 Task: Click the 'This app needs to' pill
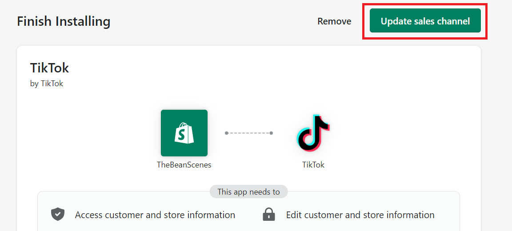pyautogui.click(x=248, y=191)
